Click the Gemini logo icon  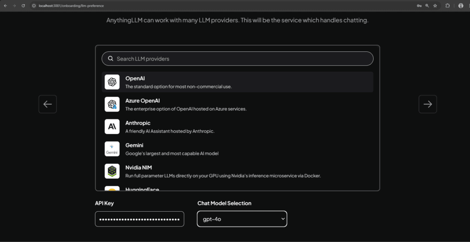(112, 149)
